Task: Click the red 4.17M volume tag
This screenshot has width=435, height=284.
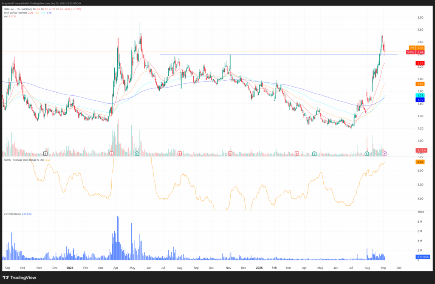Action: click(421, 151)
